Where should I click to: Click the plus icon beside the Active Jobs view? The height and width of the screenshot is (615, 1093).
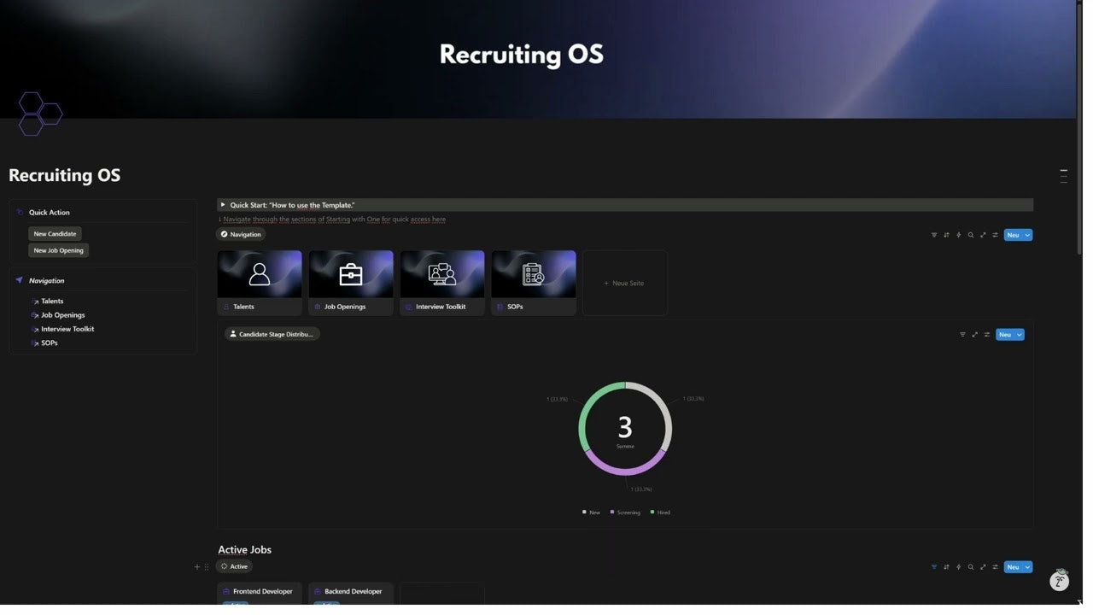tap(196, 566)
